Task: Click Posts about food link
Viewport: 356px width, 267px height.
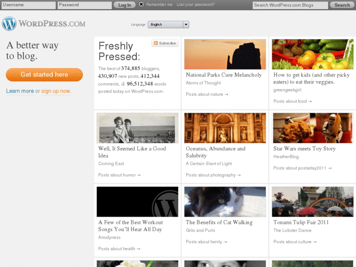Action: coord(292,101)
